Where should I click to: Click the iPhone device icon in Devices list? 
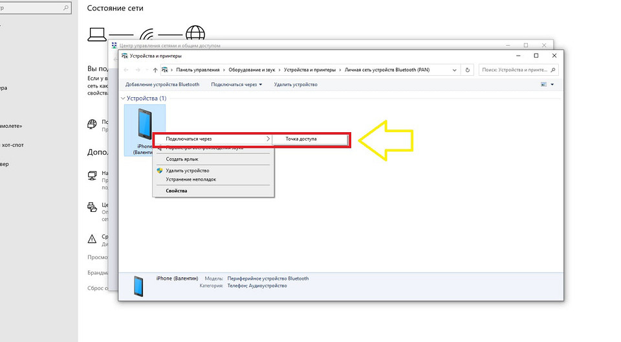[x=144, y=123]
